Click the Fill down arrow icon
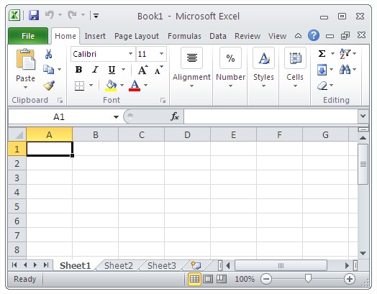Viewport: 377px width, 294px height. pyautogui.click(x=322, y=70)
